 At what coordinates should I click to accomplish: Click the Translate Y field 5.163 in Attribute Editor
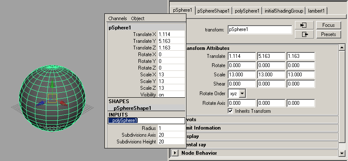click(x=271, y=56)
